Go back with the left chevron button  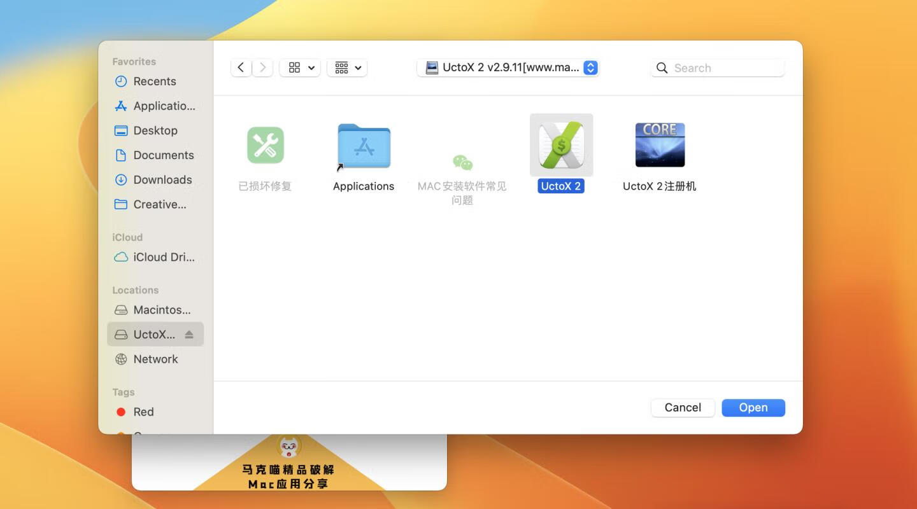(x=241, y=67)
